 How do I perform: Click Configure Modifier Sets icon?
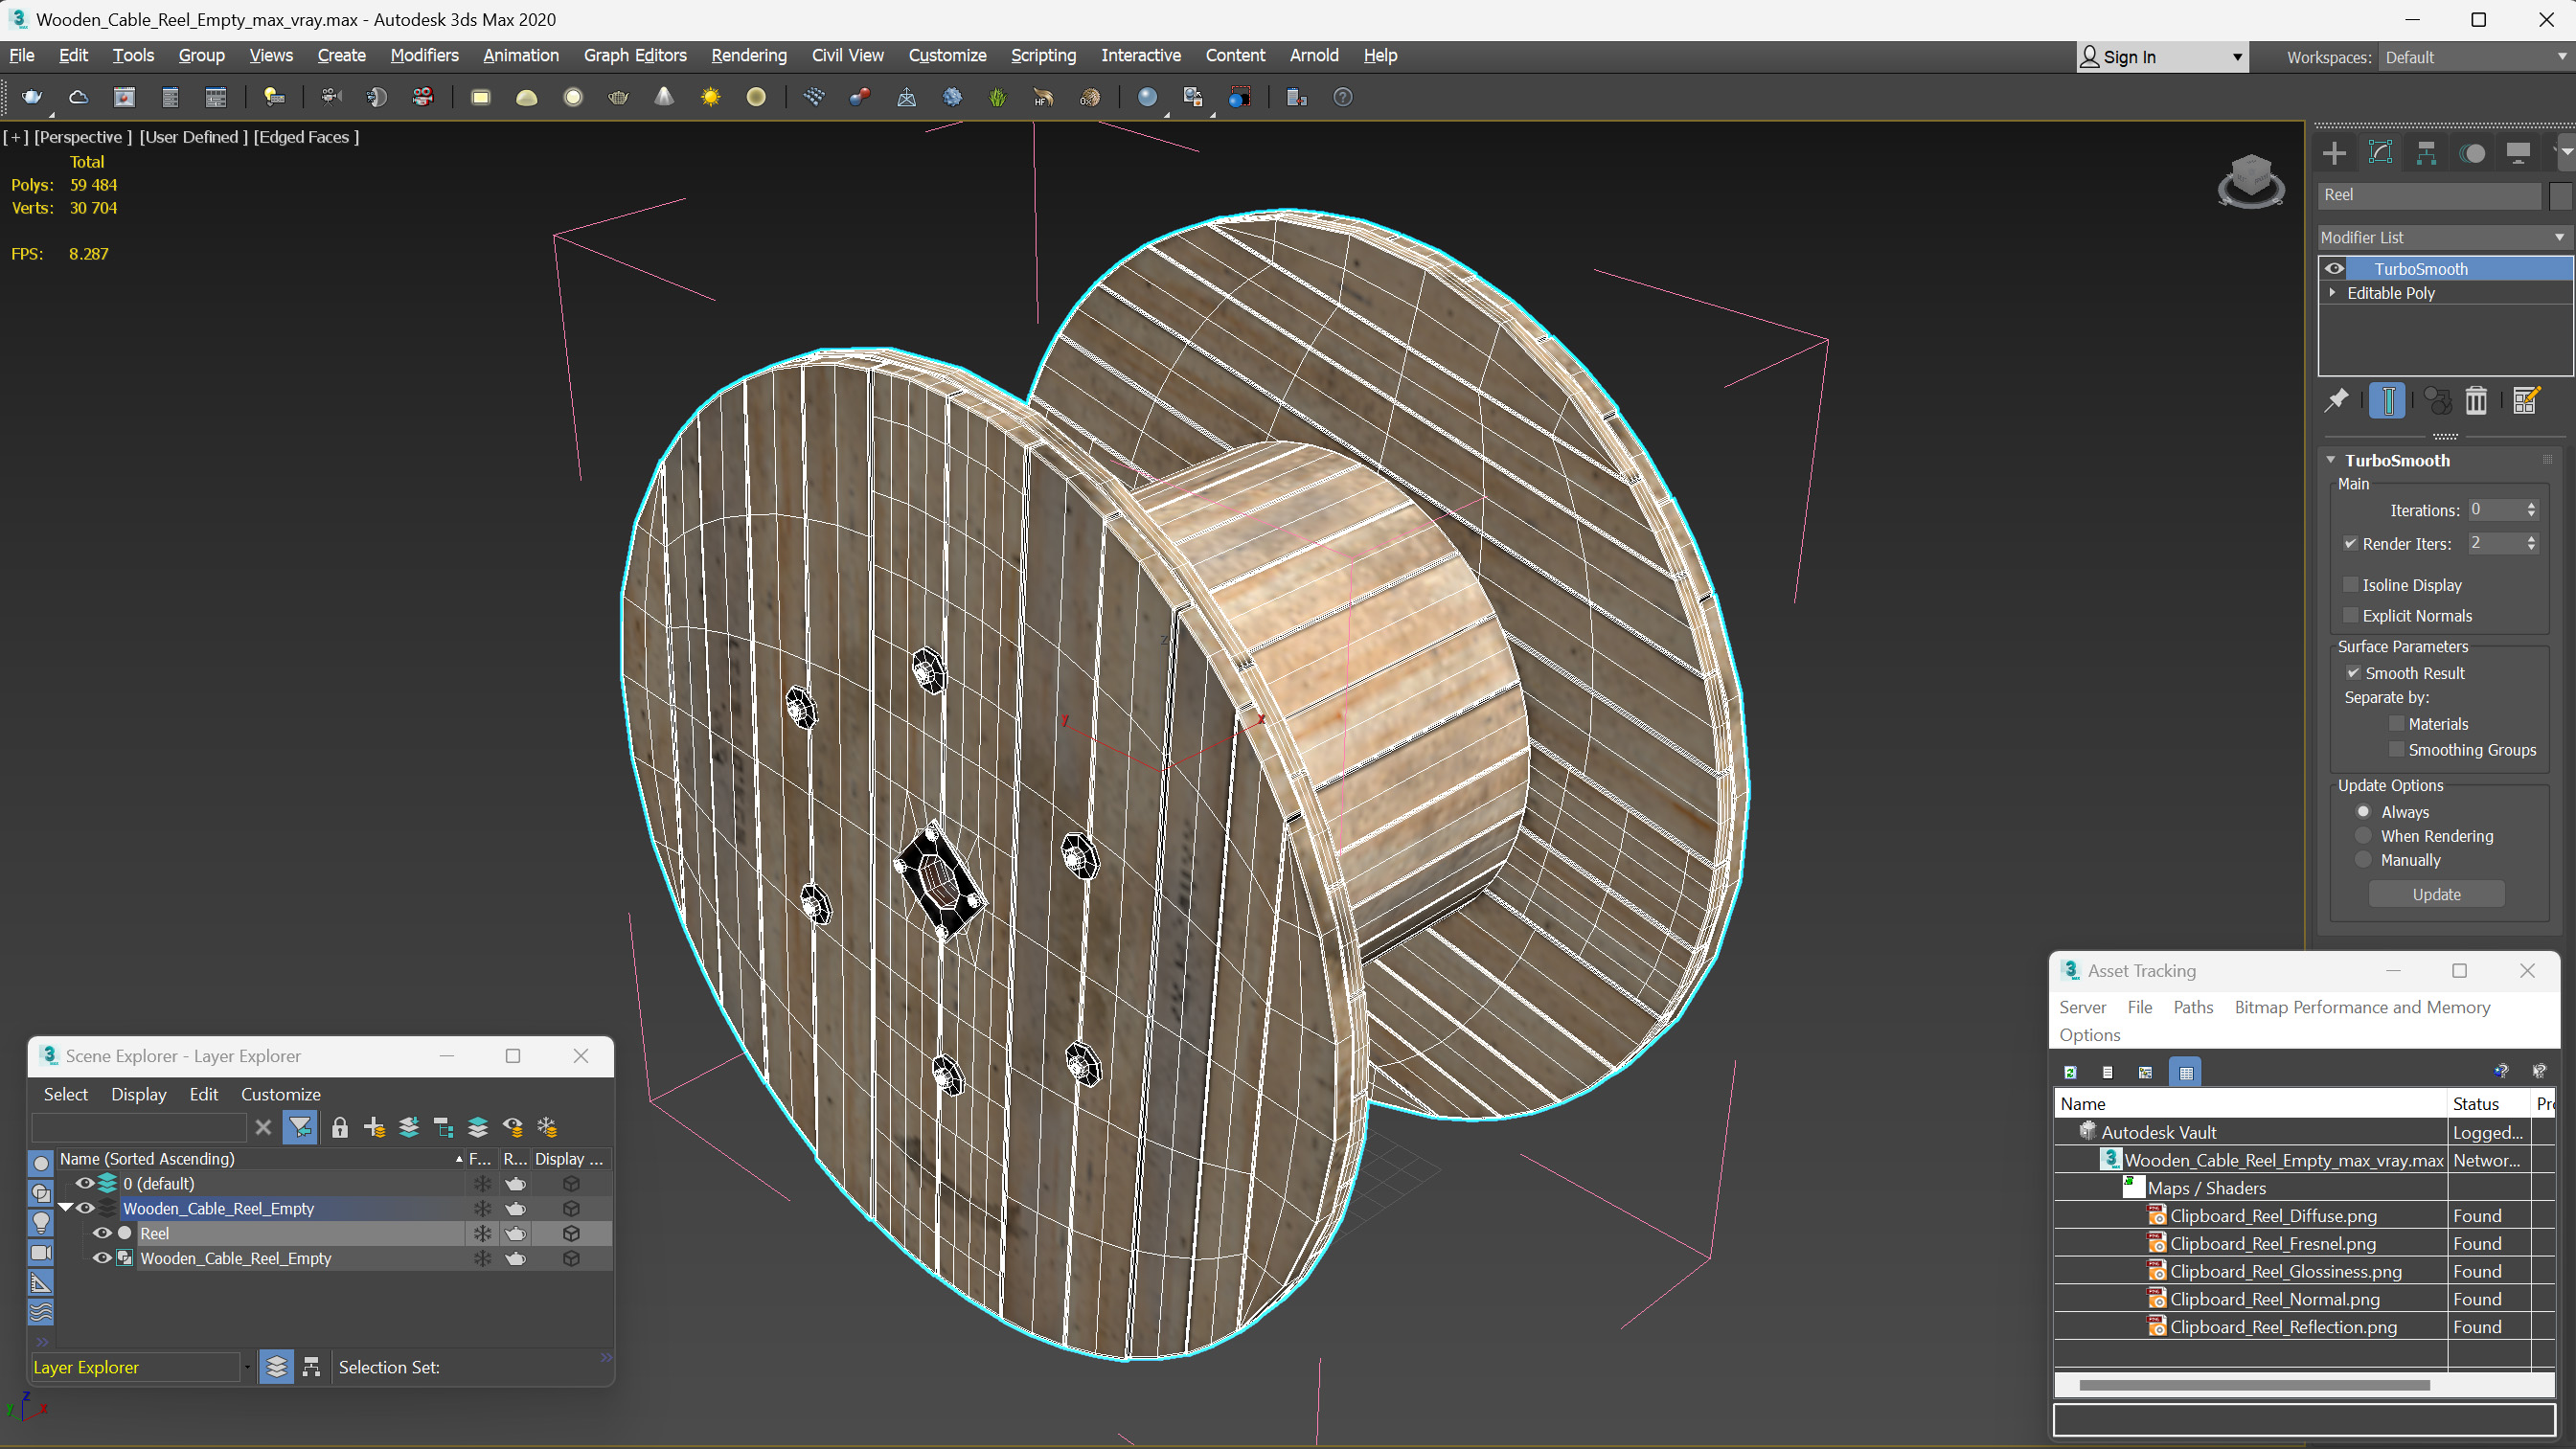tap(2526, 401)
